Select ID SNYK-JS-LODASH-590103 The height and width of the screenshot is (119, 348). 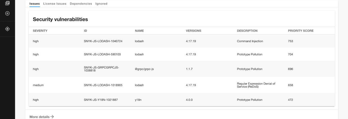tap(102, 54)
